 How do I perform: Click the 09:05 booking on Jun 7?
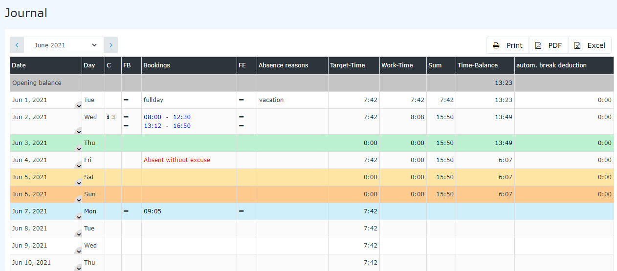pyautogui.click(x=153, y=211)
